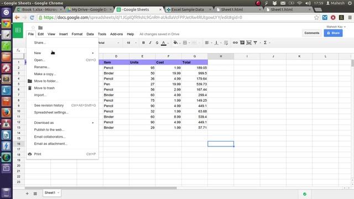Choose Email as attachment...
Screen dimensions: 354x199
pyautogui.click(x=63, y=144)
